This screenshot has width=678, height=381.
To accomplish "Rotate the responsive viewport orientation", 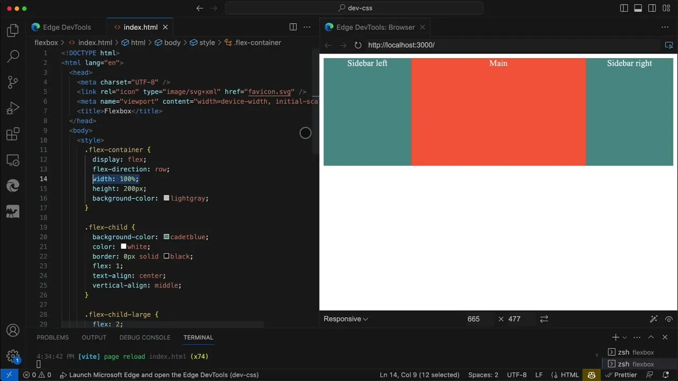I will [544, 319].
